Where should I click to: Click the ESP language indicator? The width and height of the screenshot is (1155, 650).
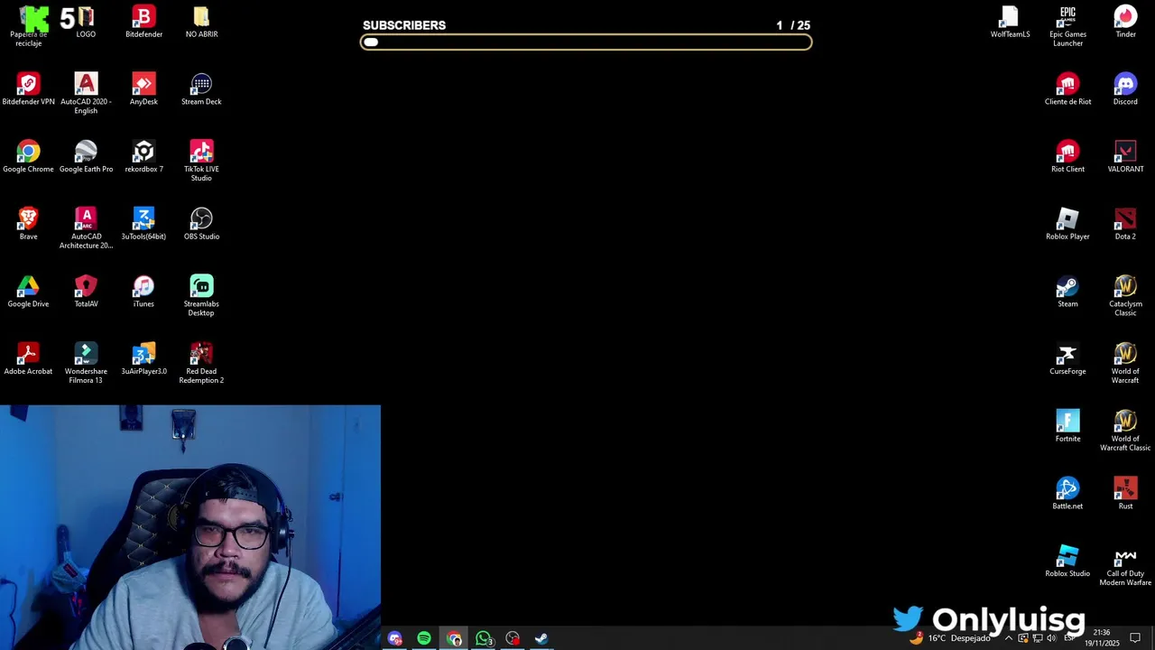[x=1069, y=638]
